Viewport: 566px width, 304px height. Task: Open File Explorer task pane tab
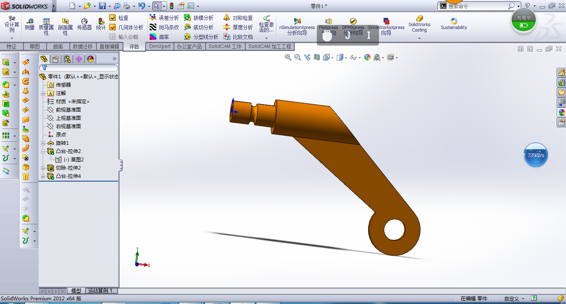561,92
